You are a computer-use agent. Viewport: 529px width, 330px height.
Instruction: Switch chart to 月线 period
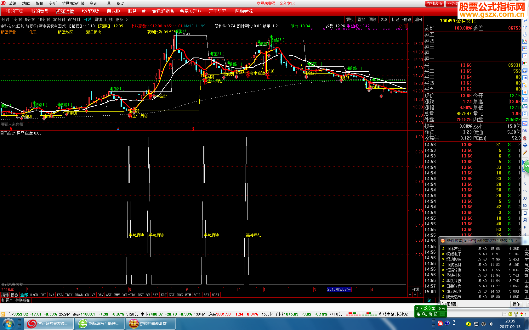(109, 19)
